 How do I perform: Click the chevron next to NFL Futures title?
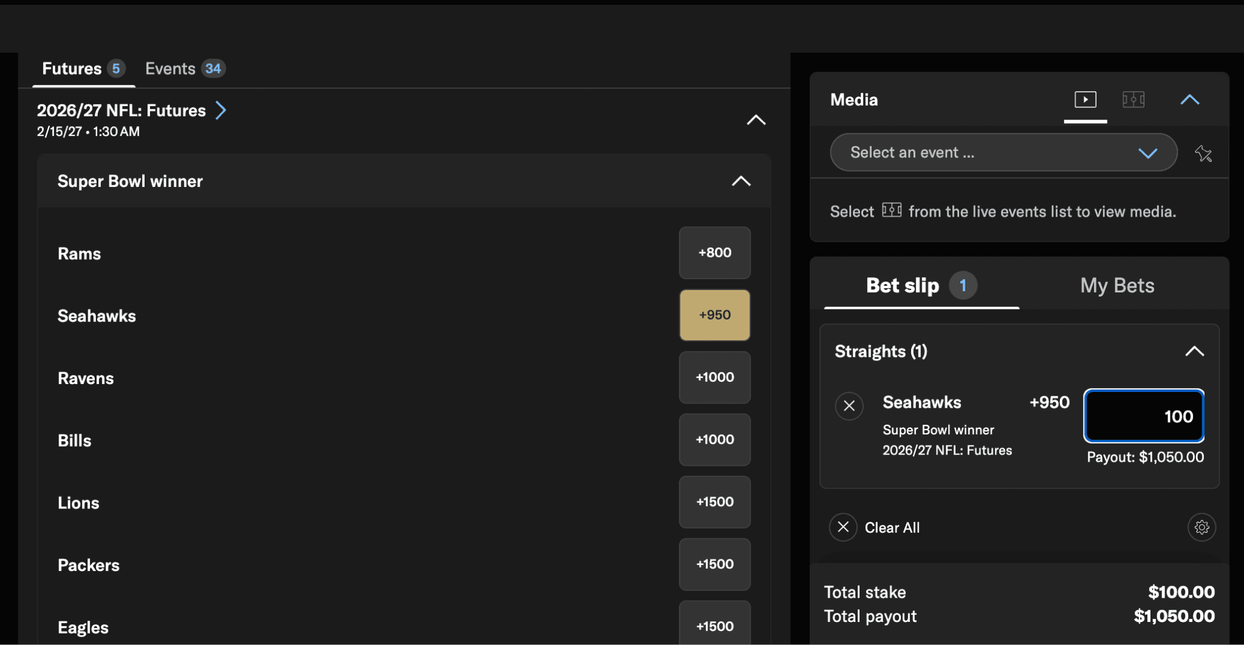click(221, 110)
